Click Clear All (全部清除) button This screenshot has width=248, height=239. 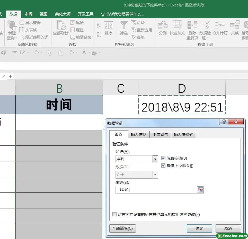[122, 228]
